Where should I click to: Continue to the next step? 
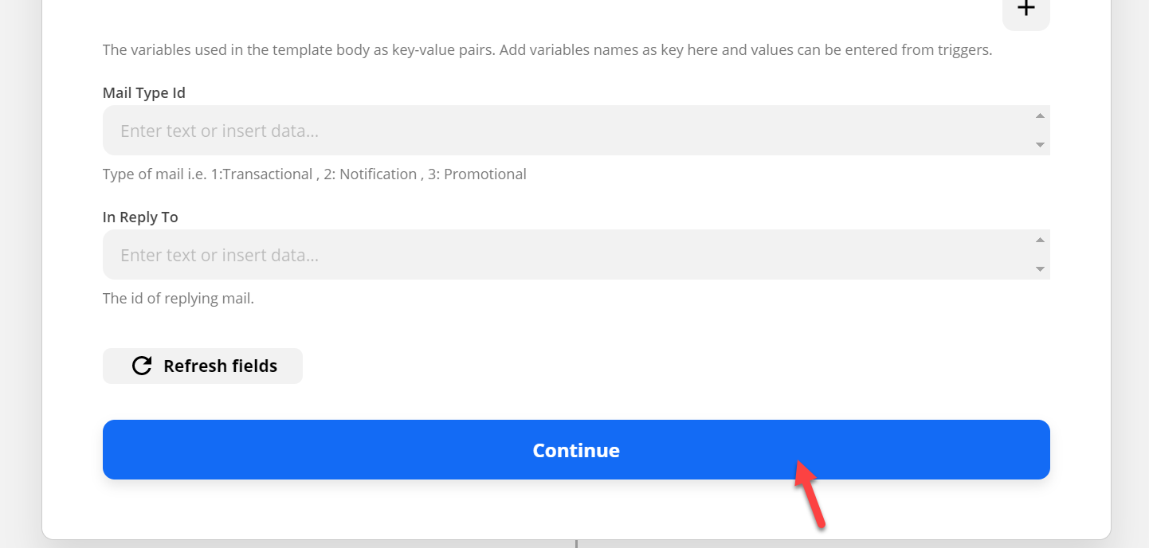(x=576, y=450)
